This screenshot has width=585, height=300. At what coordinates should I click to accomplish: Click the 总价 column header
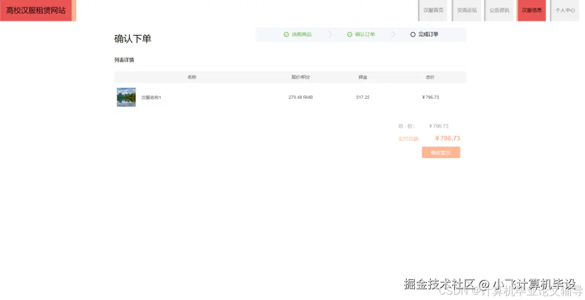coord(430,77)
